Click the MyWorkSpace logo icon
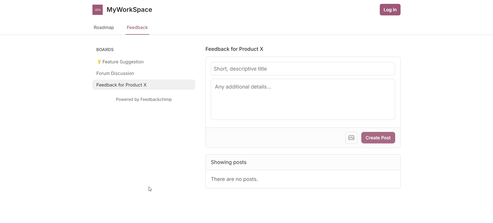Image resolution: width=493 pixels, height=223 pixels. coord(98,10)
